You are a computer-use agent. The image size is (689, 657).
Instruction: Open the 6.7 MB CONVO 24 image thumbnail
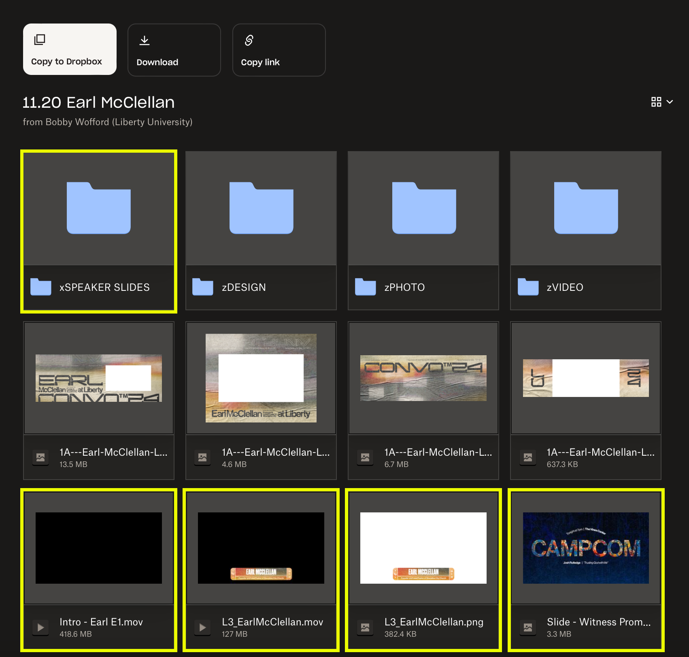click(x=423, y=378)
